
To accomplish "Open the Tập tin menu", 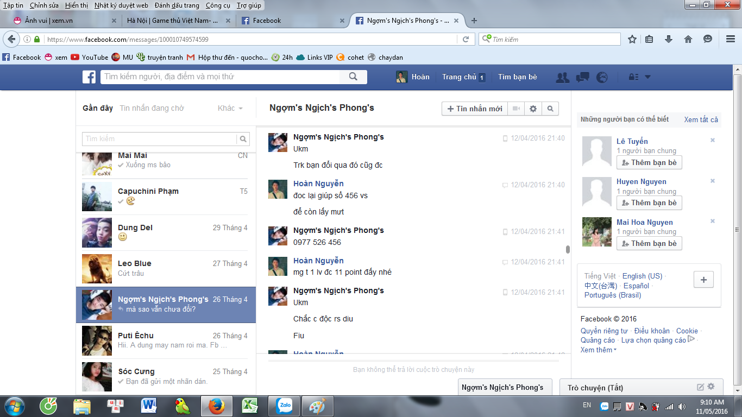I will [x=13, y=5].
